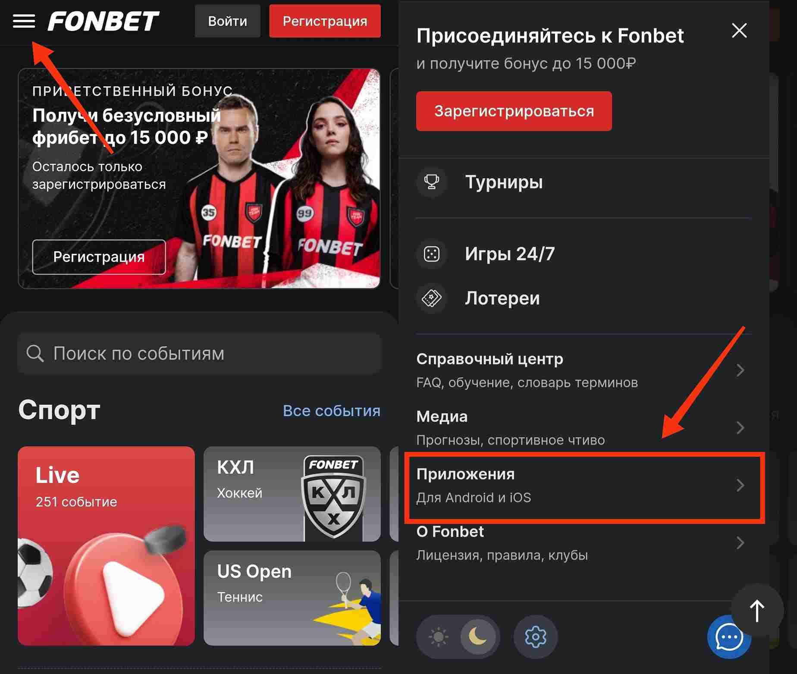
Task: Click '251 событие' text on Live card
Action: tap(76, 502)
